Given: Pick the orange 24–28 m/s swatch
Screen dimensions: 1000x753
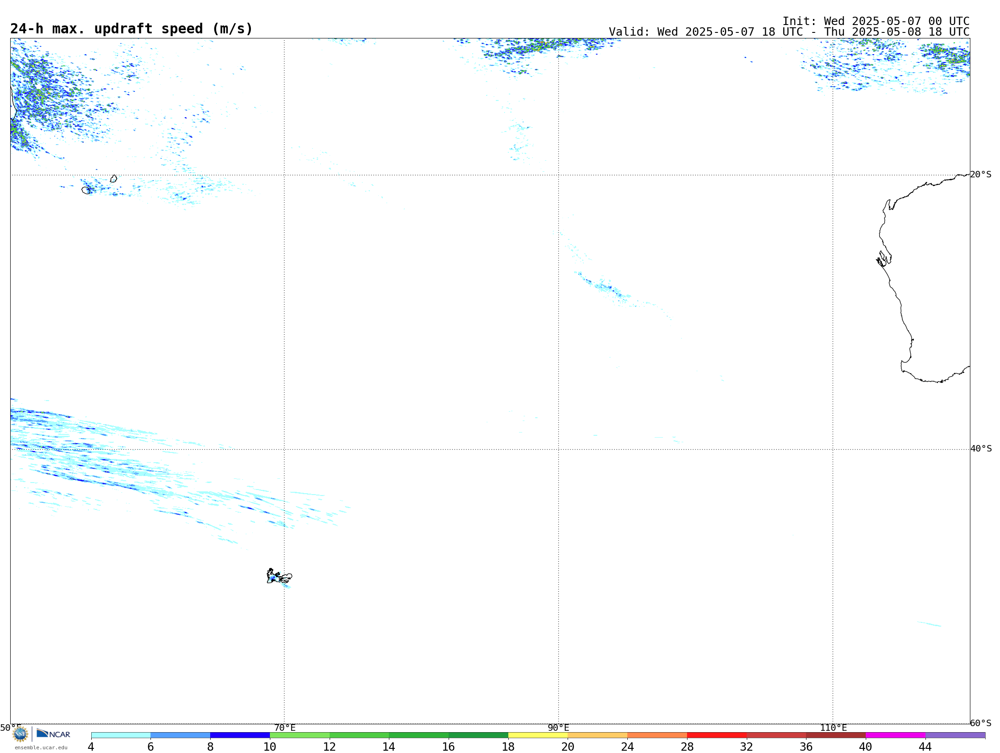Looking at the screenshot, I should 657,735.
